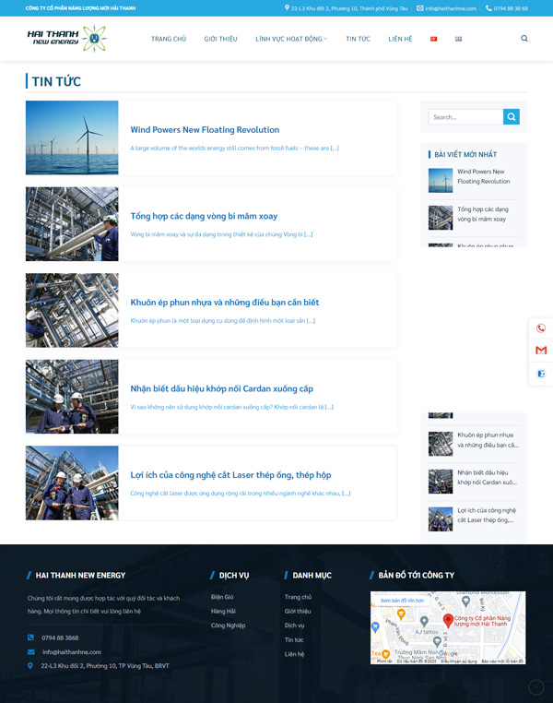Open the floating Zalo chat icon
Viewport: 553px width, 703px height.
pos(541,374)
